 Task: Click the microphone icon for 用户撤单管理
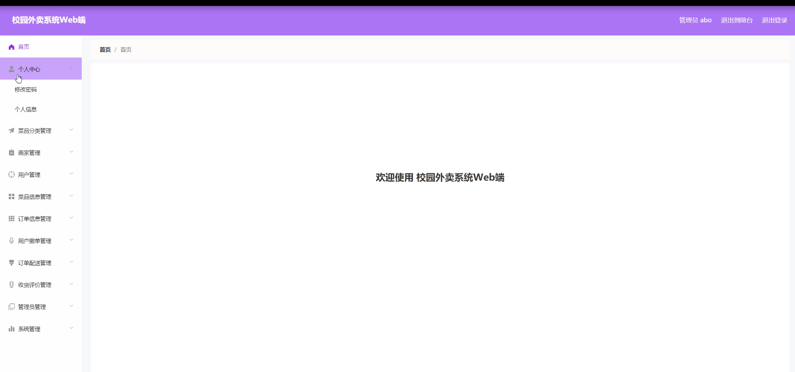tap(11, 240)
